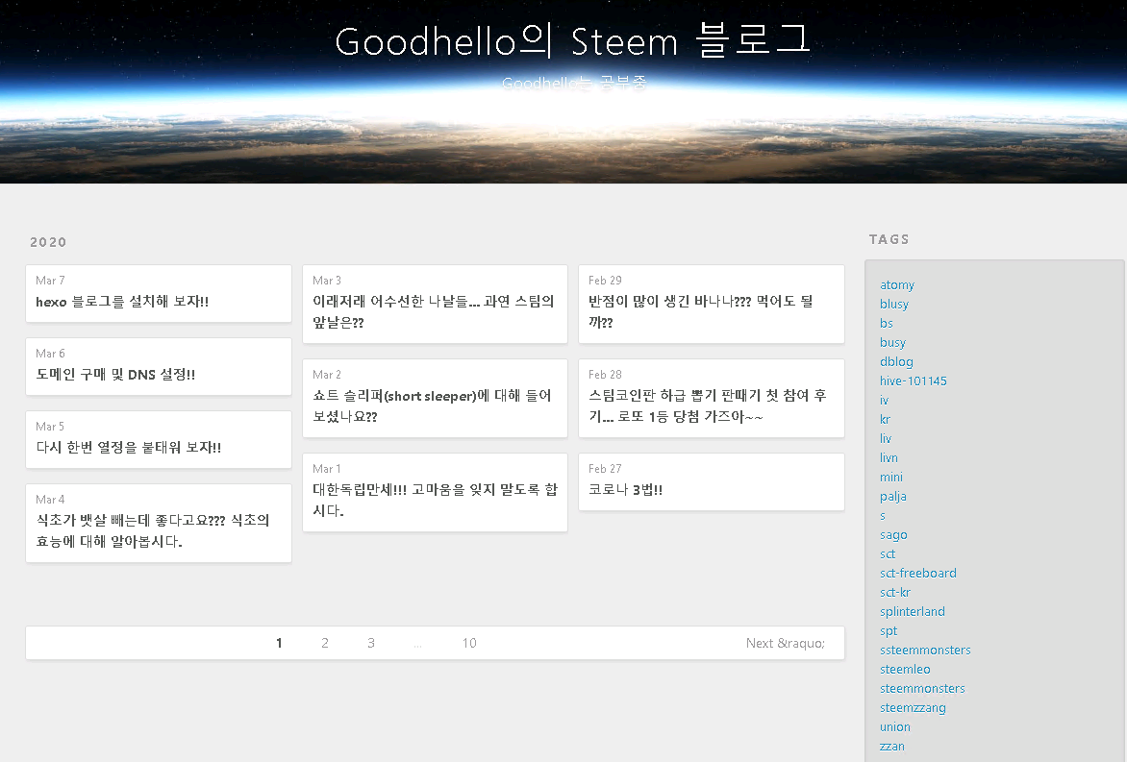Click the Mar 6 post date
The width and height of the screenshot is (1127, 762).
pyautogui.click(x=50, y=354)
